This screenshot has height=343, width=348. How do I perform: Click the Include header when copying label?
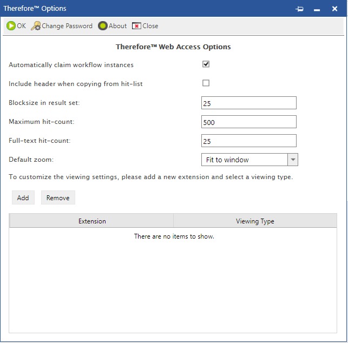75,84
